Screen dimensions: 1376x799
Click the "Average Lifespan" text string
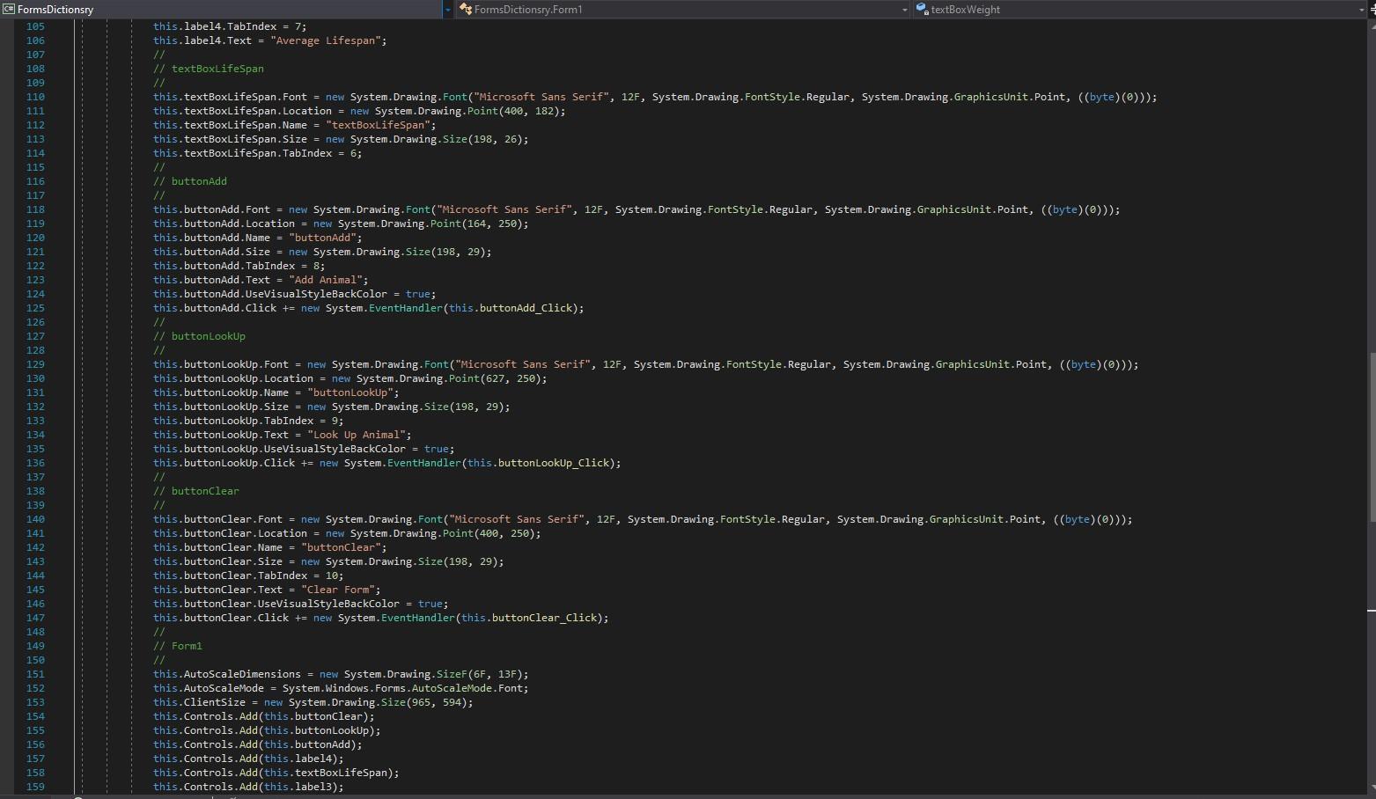pyautogui.click(x=326, y=40)
